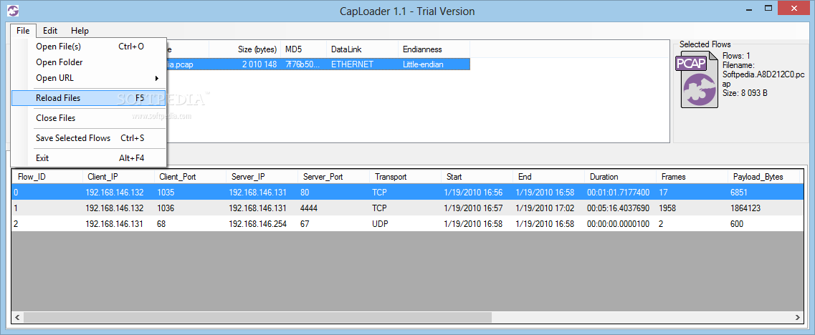Click the CapLoader app icon in title bar
The image size is (815, 335).
pyautogui.click(x=14, y=11)
